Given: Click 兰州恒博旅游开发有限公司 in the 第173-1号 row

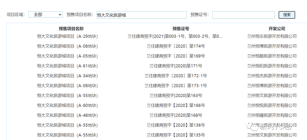Looking at the screenshot, I should coord(272,85).
